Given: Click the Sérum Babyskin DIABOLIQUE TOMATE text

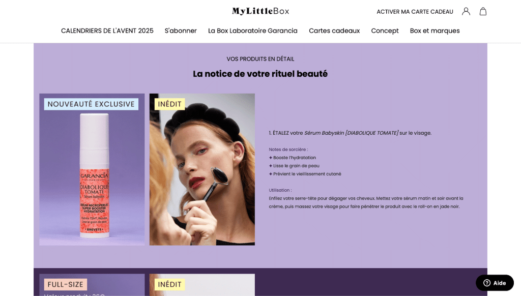Looking at the screenshot, I should tap(351, 133).
